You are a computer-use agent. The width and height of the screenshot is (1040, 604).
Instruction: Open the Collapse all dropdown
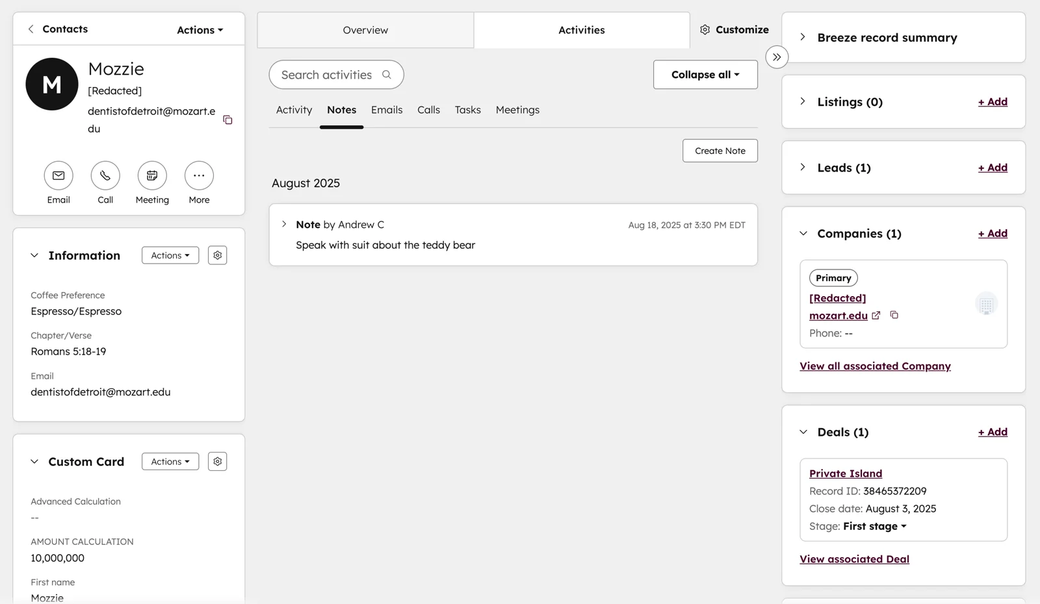tap(705, 75)
